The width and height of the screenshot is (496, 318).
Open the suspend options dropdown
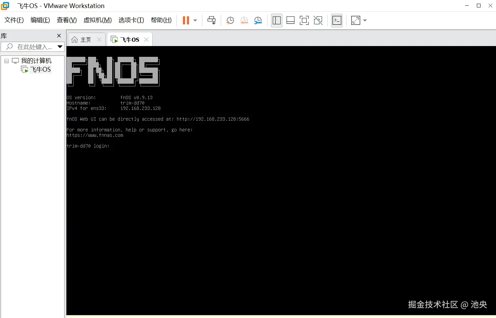click(195, 20)
